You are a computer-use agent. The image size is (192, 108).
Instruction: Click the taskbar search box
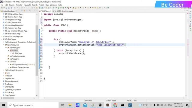[33, 105]
